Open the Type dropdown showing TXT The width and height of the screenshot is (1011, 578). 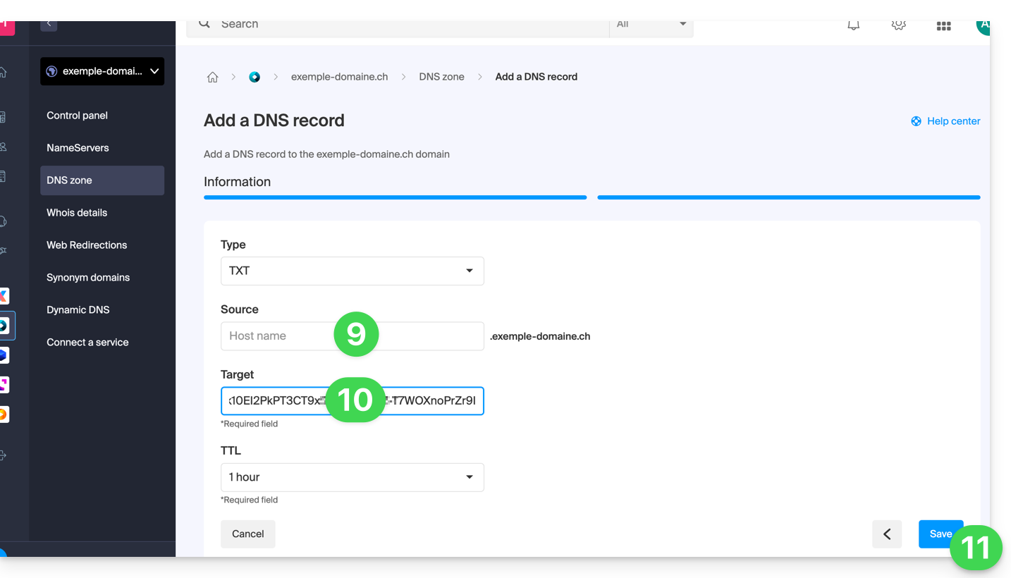[352, 271]
